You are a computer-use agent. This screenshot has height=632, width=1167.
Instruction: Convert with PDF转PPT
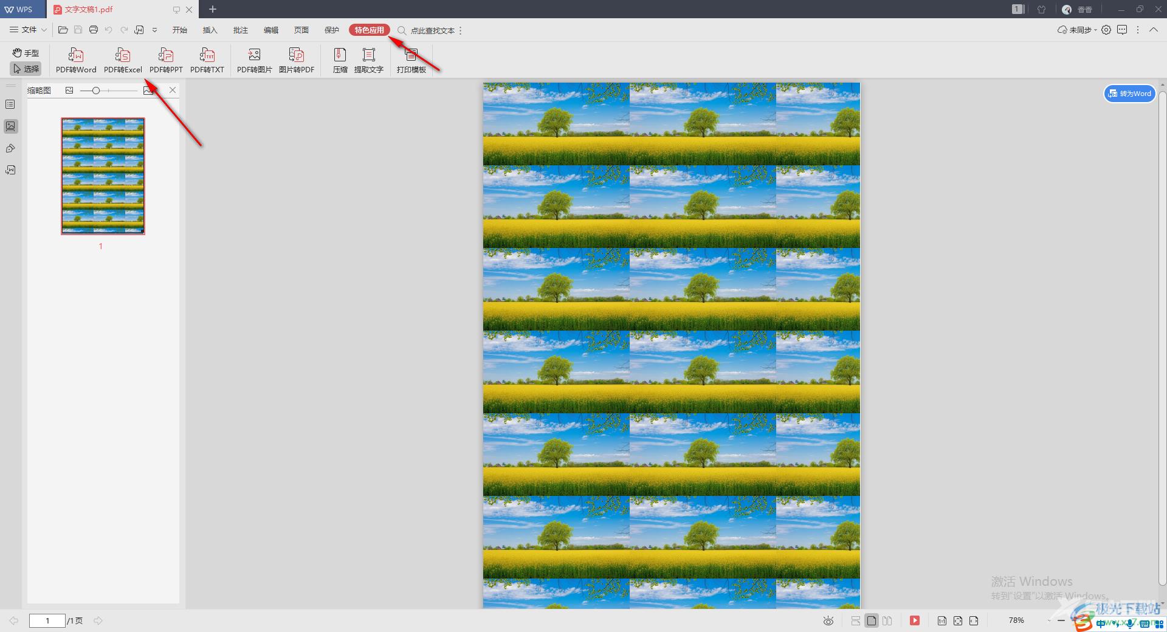click(x=166, y=61)
